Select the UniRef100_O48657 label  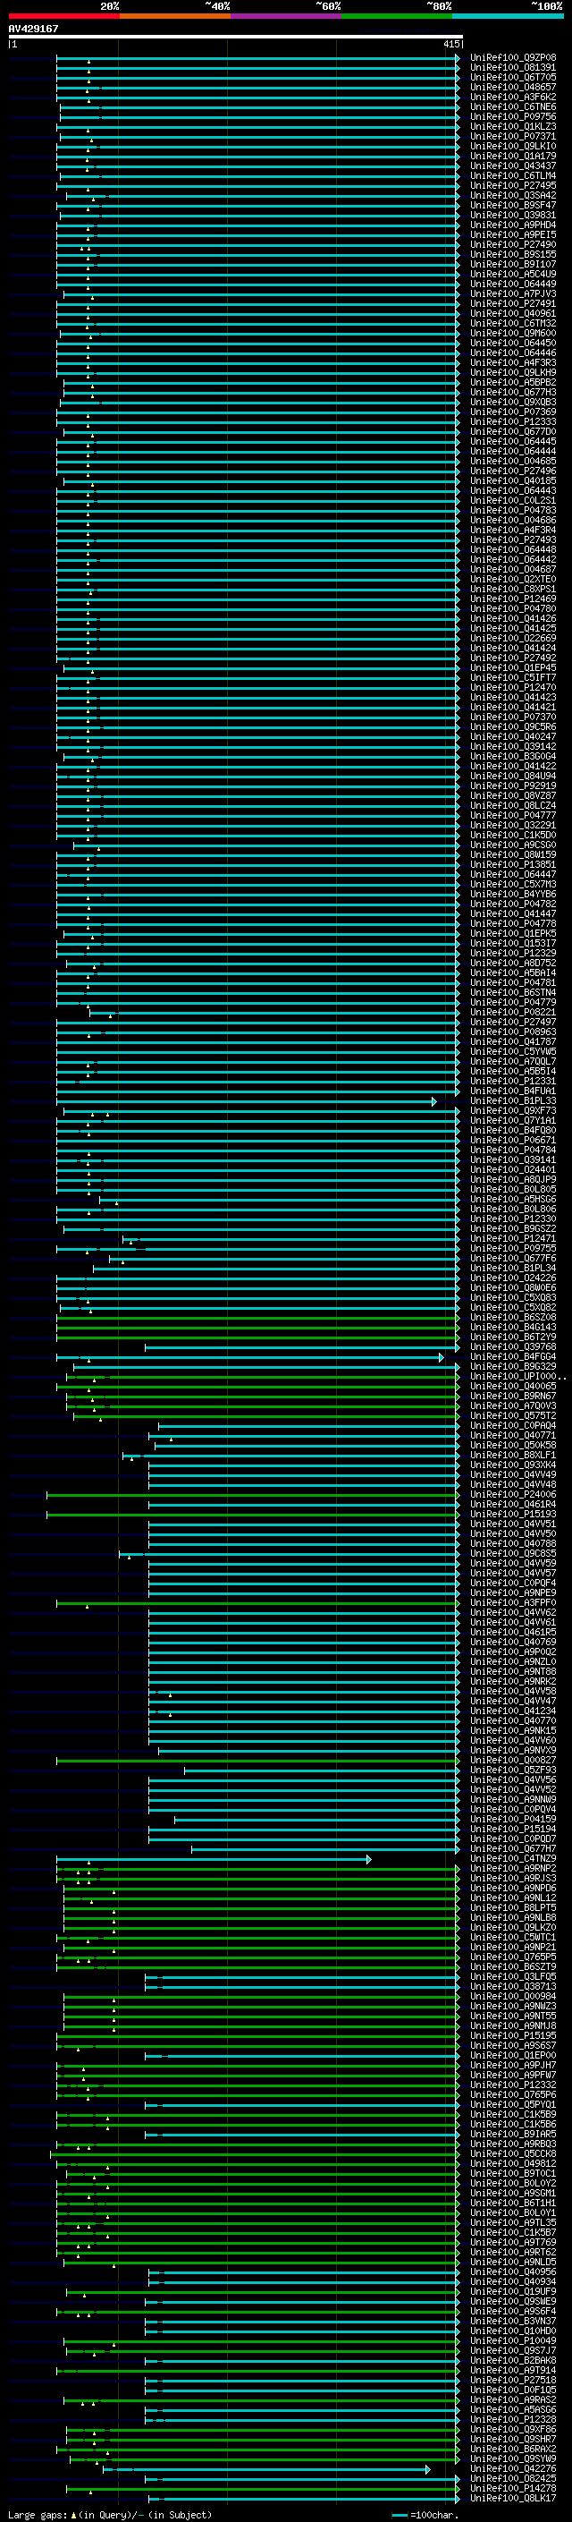click(512, 87)
